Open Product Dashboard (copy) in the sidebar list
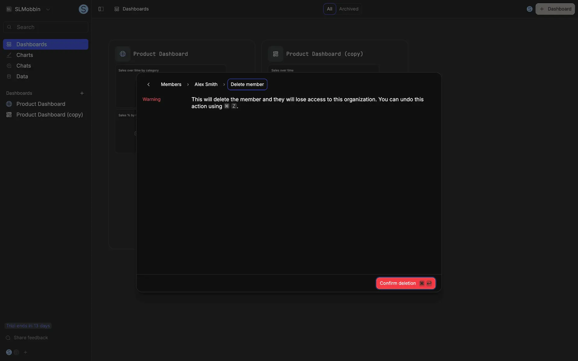 click(49, 115)
